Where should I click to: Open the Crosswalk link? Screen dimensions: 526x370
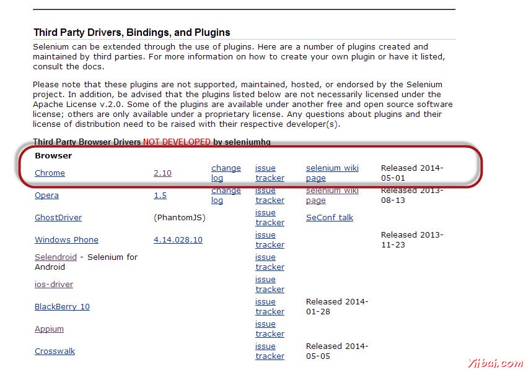point(55,351)
